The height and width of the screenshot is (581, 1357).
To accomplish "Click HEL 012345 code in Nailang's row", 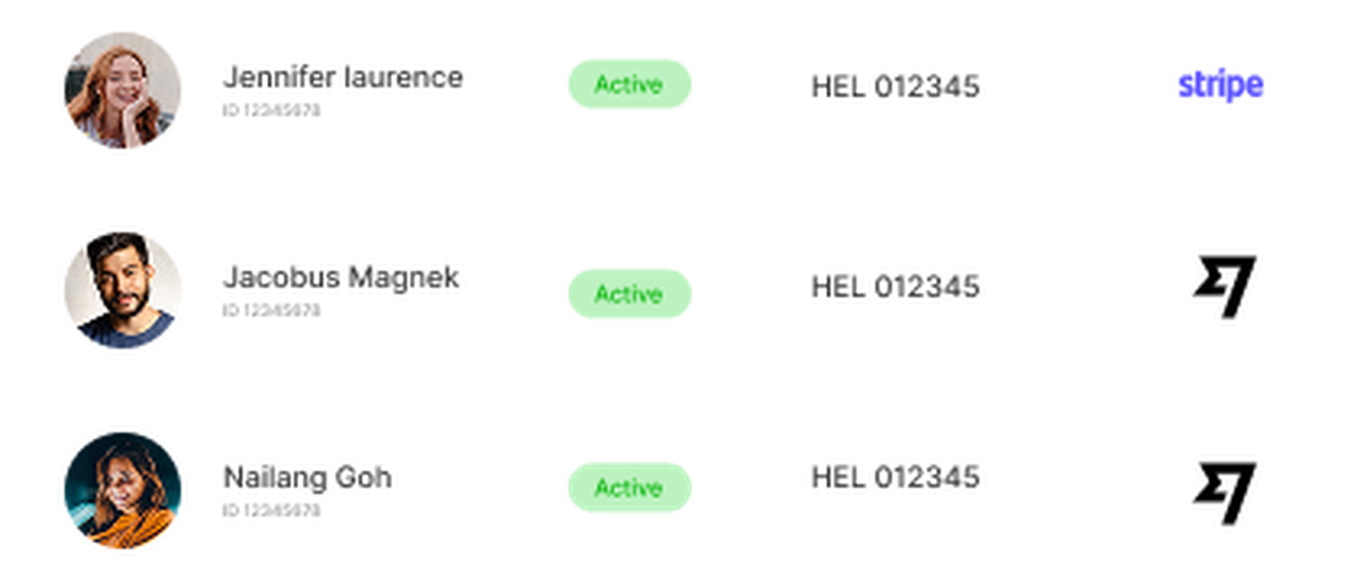I will (x=895, y=477).
